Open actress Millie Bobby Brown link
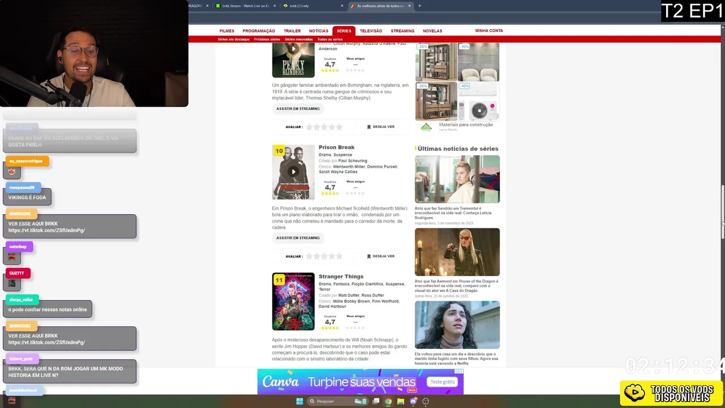Image resolution: width=725 pixels, height=408 pixels. (x=351, y=301)
